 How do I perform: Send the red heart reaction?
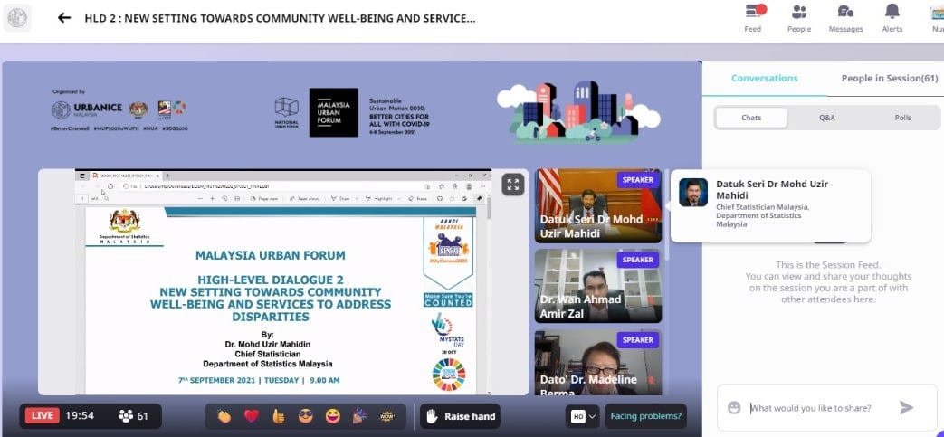coord(251,416)
